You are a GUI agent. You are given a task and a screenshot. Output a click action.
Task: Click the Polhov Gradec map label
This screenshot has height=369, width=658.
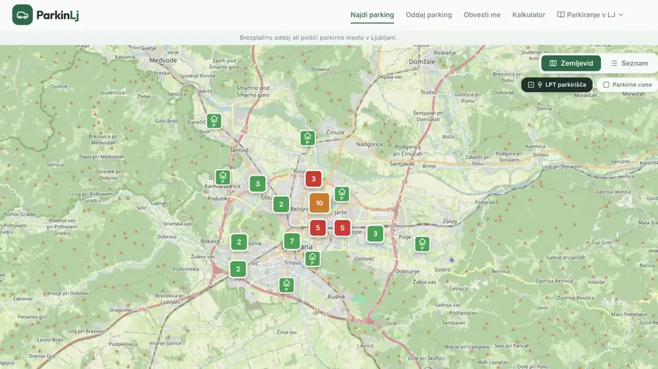pos(20,214)
